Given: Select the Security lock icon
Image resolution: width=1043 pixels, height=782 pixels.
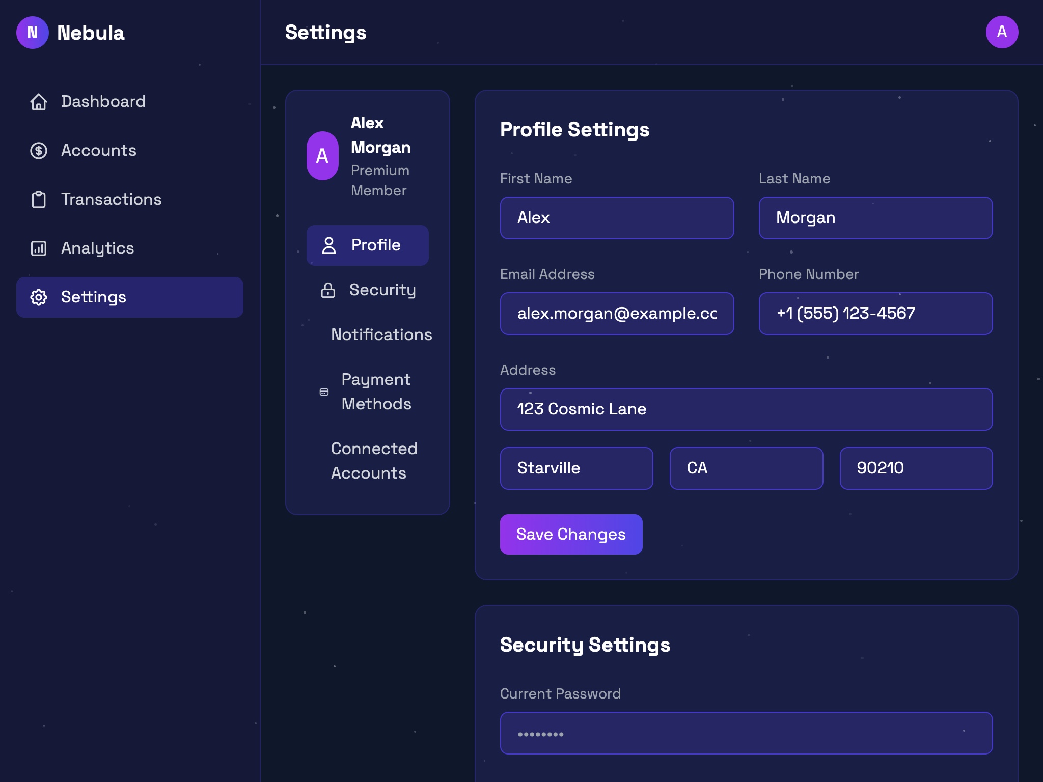Looking at the screenshot, I should tap(327, 290).
